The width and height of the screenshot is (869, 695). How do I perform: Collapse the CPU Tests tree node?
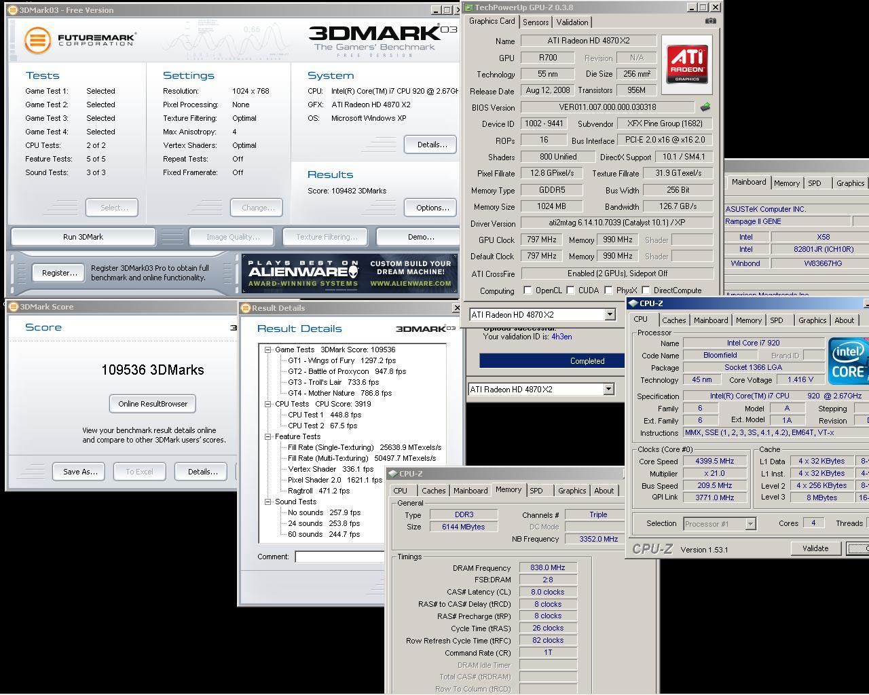point(268,404)
